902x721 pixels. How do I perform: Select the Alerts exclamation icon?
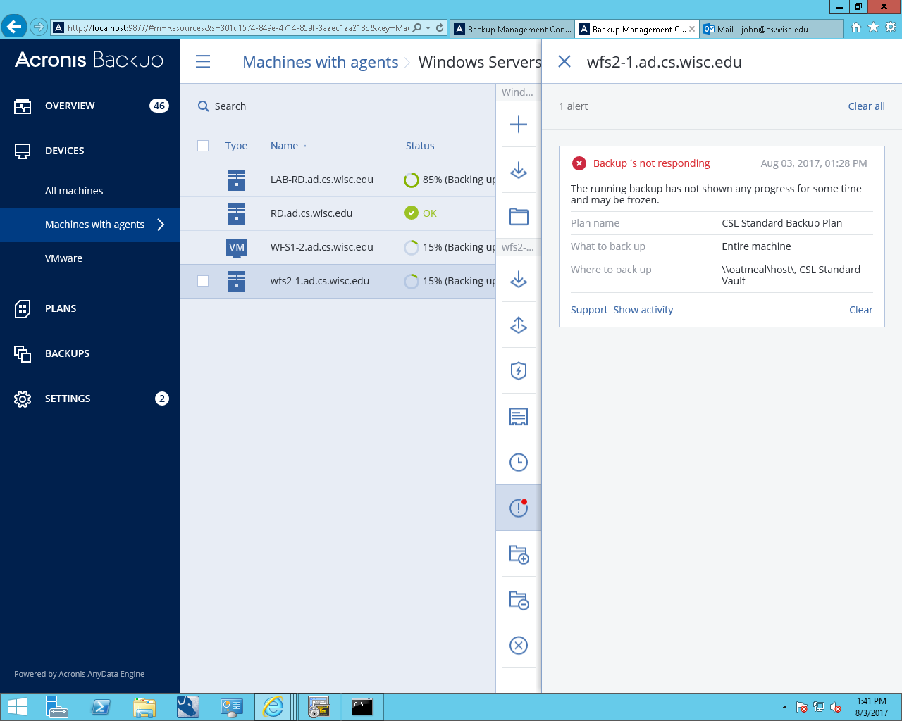pos(519,508)
